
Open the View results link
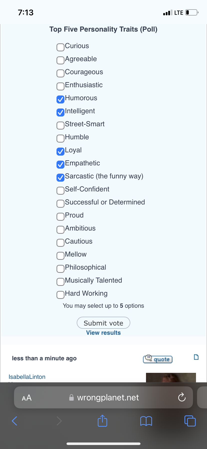coord(103,333)
